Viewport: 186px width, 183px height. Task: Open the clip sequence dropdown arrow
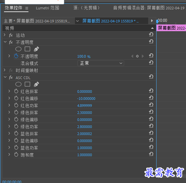[x=77, y=21]
